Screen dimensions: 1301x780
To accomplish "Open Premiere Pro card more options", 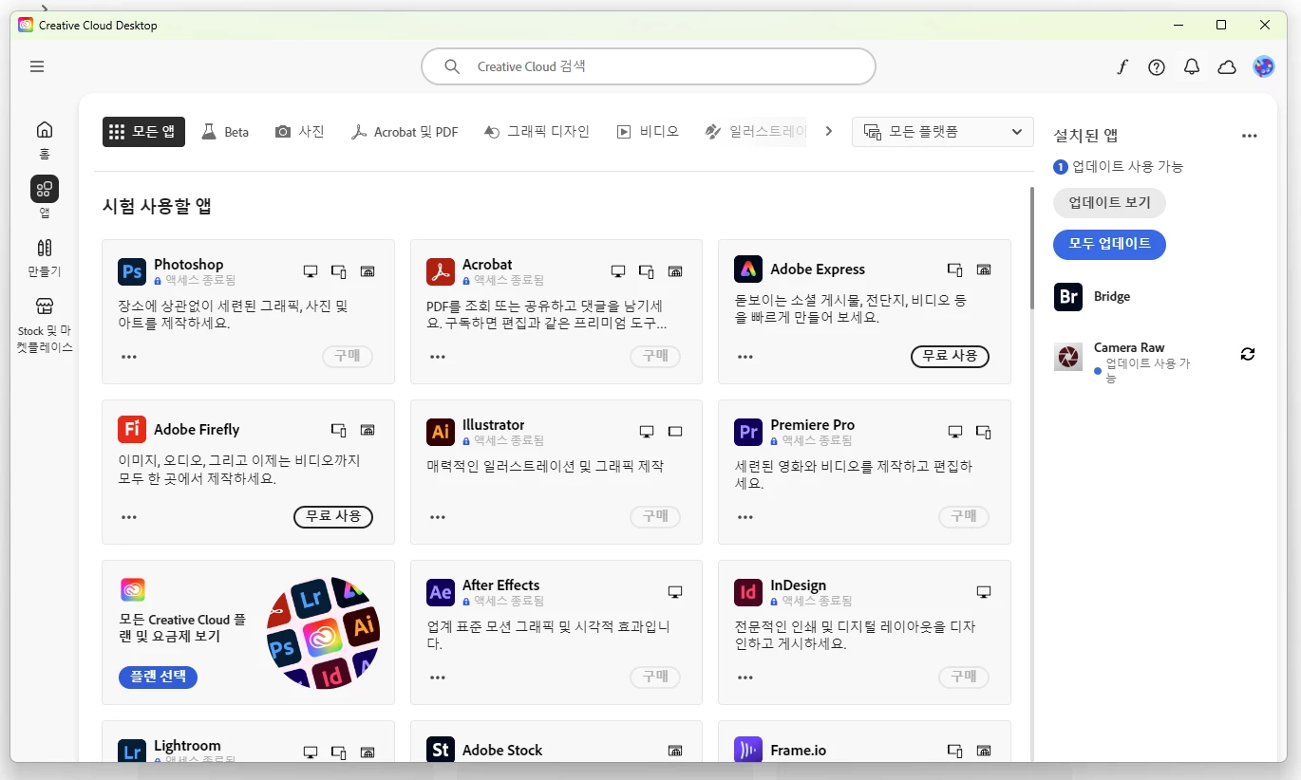I will tap(745, 517).
